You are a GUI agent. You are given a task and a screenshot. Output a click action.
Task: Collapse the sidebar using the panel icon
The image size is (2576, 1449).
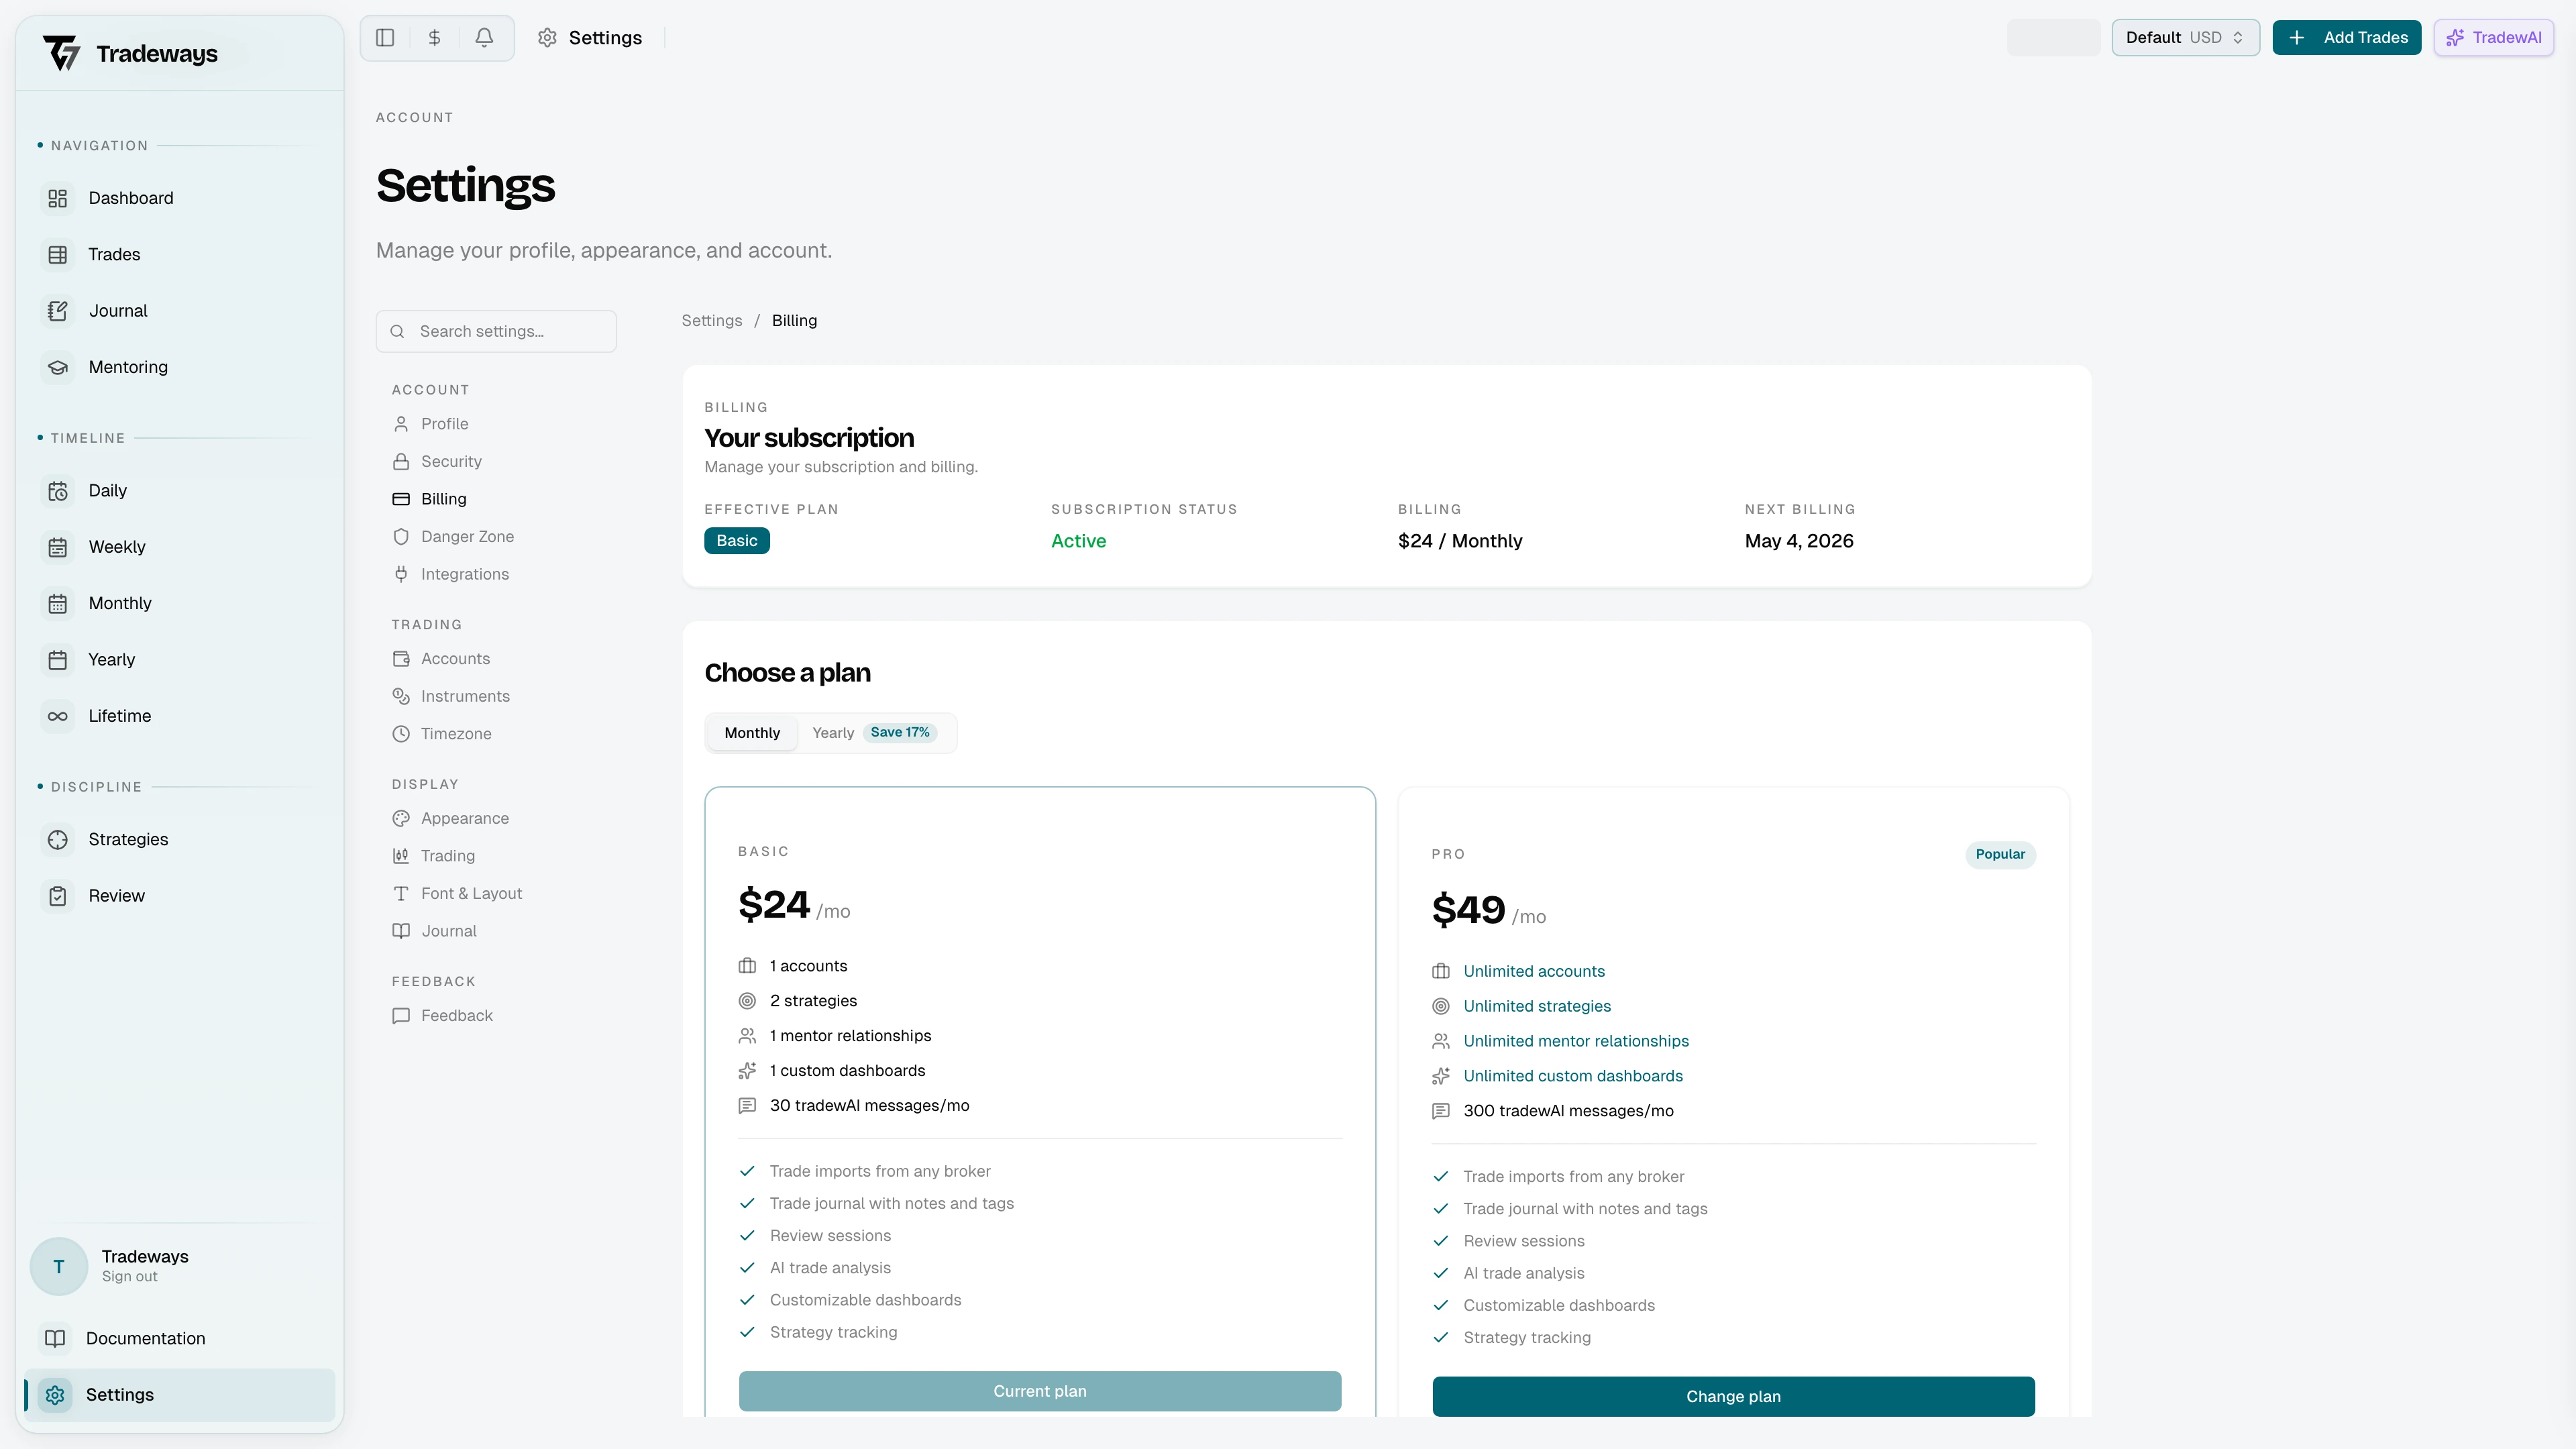coord(385,37)
